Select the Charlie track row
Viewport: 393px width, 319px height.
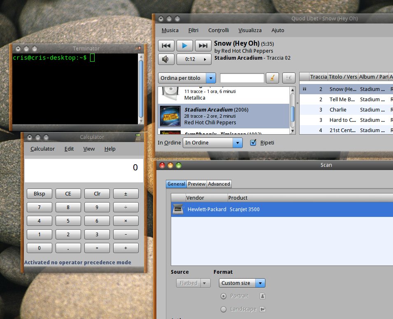tap(346, 110)
